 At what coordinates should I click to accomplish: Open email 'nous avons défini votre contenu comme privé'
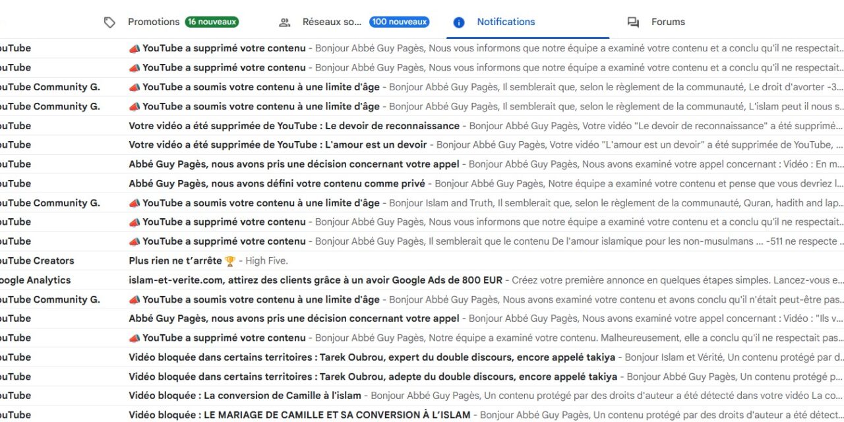(x=422, y=183)
